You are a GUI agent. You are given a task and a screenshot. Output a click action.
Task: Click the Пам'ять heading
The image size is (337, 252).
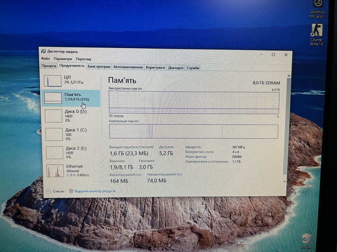click(122, 80)
